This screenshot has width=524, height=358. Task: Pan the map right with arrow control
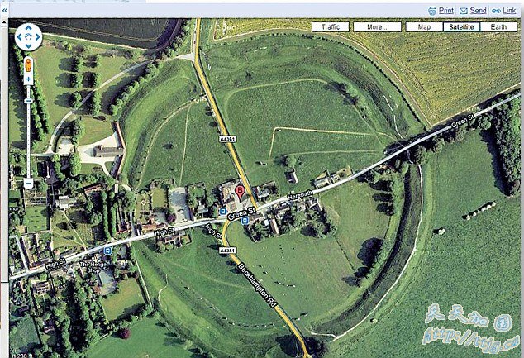(37, 37)
